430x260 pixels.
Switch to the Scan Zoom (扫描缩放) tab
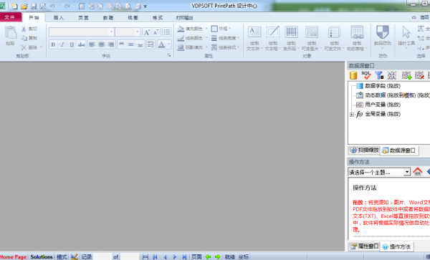click(x=365, y=150)
